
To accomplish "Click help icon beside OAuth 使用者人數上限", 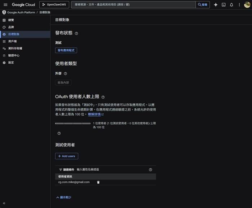I will (103, 97).
